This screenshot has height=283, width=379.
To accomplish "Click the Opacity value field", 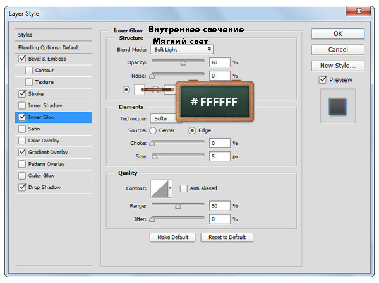I will coord(219,62).
